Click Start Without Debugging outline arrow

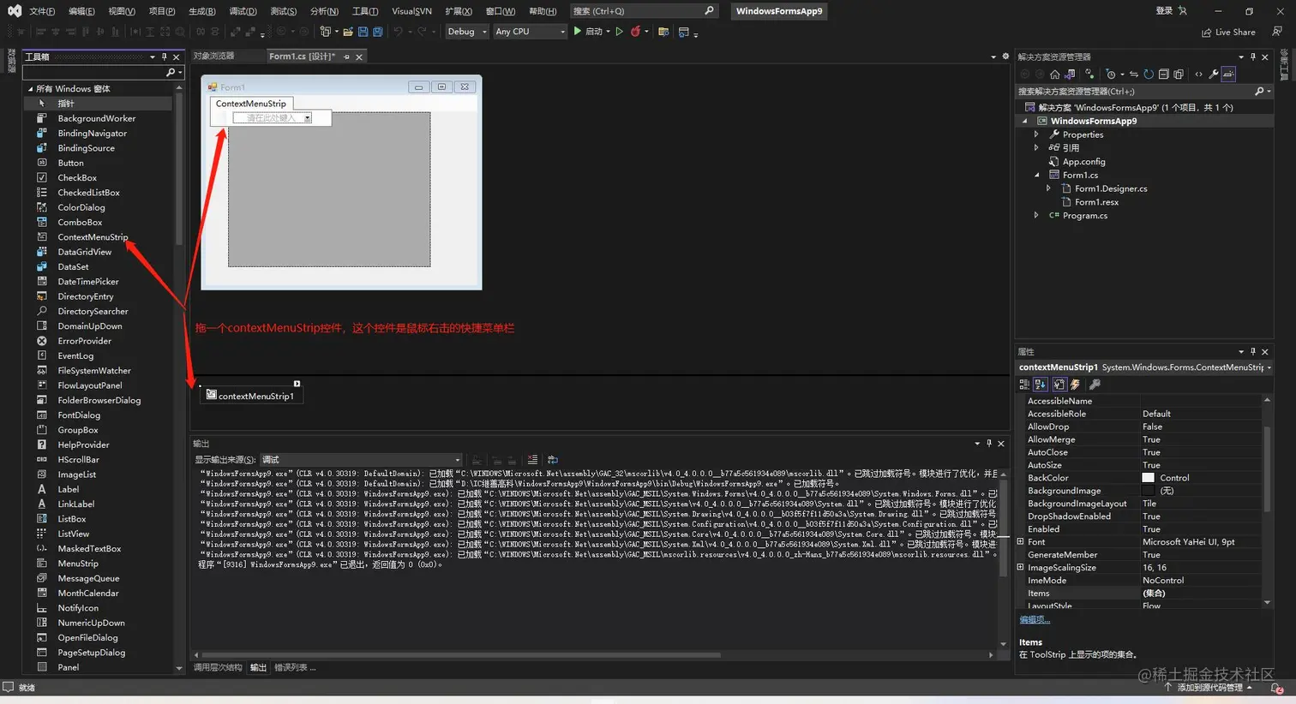(620, 32)
